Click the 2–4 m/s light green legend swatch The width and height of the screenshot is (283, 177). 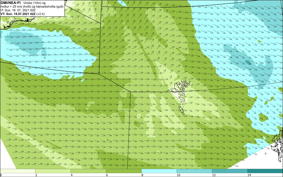pyautogui.click(x=53, y=171)
